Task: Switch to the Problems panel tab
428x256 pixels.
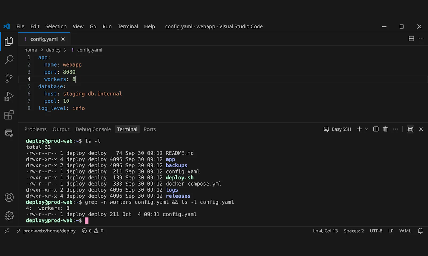Action: point(36,129)
